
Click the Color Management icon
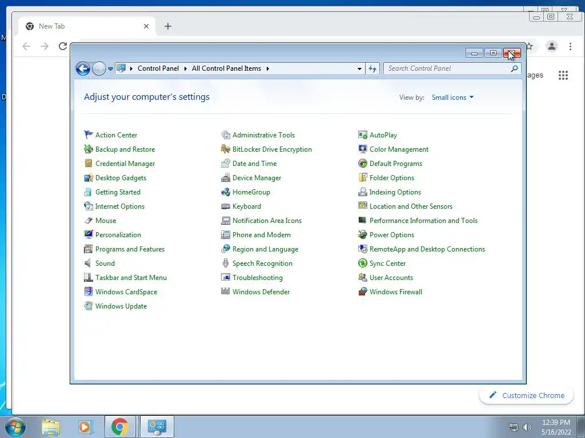pos(363,149)
